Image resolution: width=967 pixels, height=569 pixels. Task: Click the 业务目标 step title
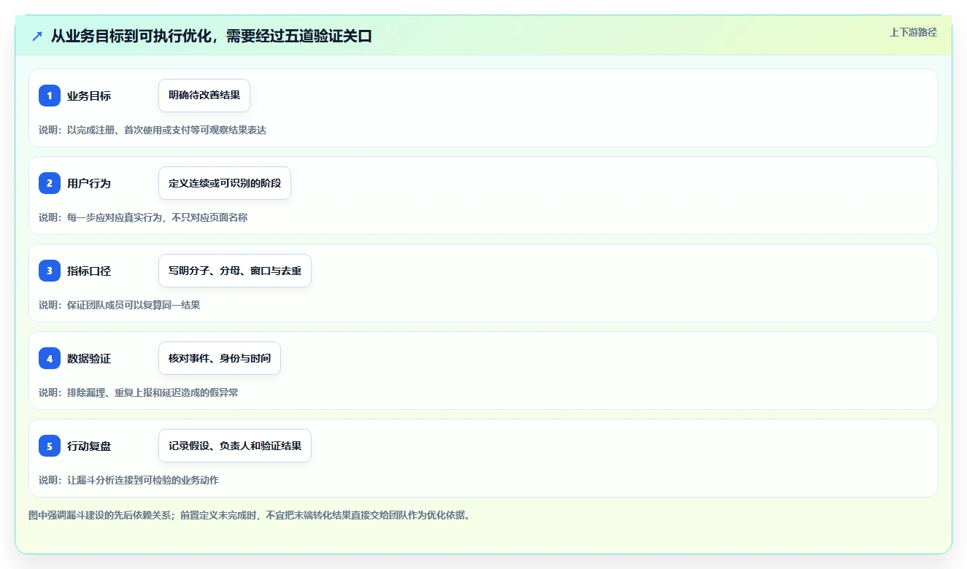coord(89,96)
